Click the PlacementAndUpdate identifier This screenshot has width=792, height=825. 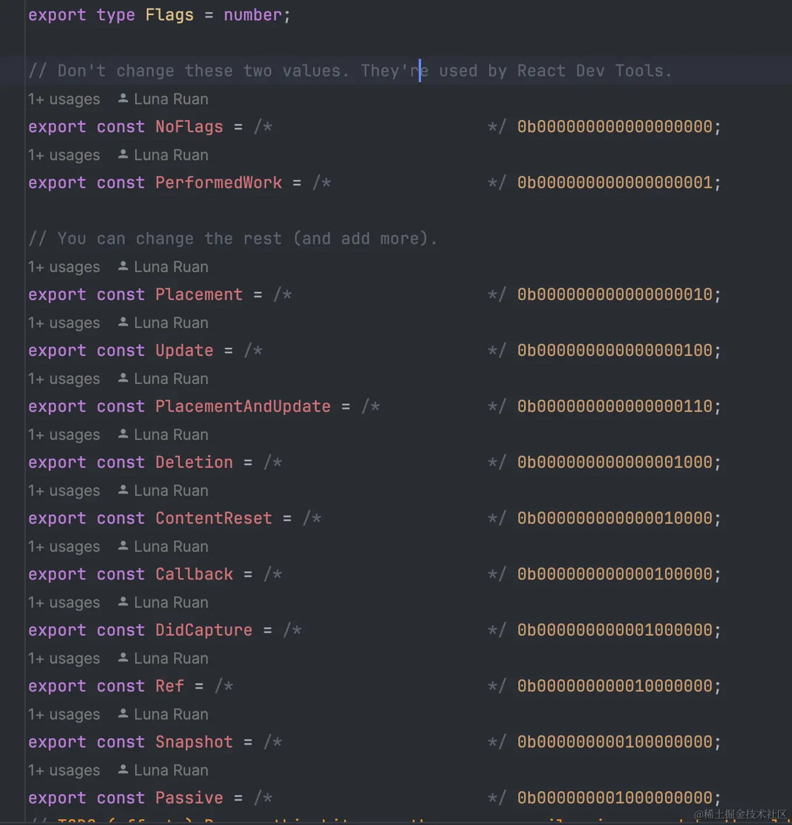[243, 407]
